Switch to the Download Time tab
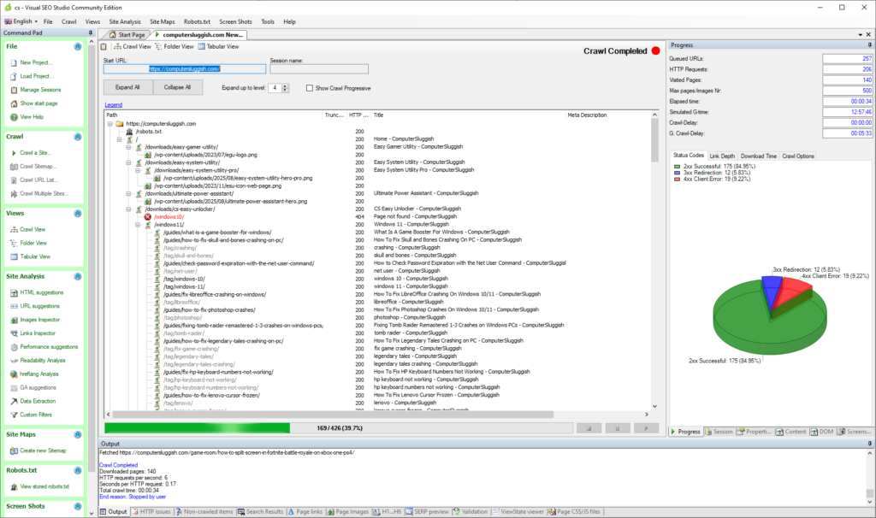Image resolution: width=876 pixels, height=518 pixels. [x=758, y=156]
